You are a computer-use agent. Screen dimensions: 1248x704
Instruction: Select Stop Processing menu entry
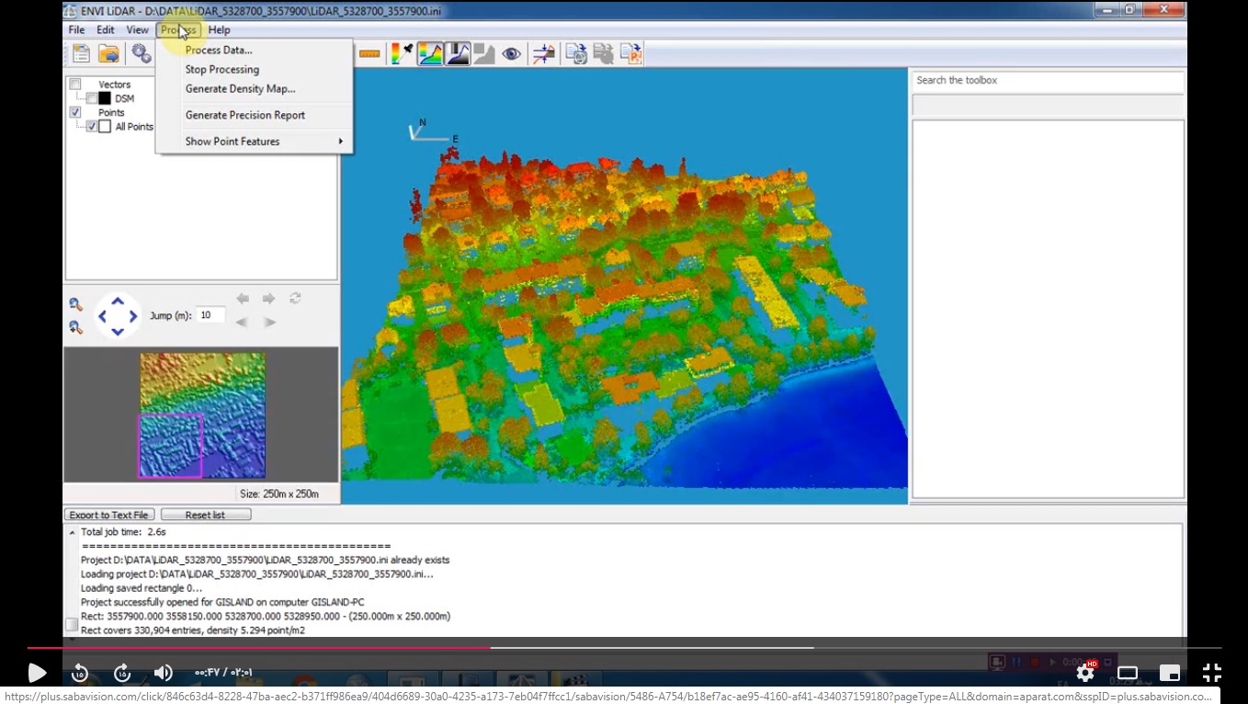point(222,69)
